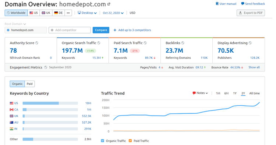Click the desktop monitor icon
Image resolution: width=276 pixels, height=145 pixels.
point(79,13)
